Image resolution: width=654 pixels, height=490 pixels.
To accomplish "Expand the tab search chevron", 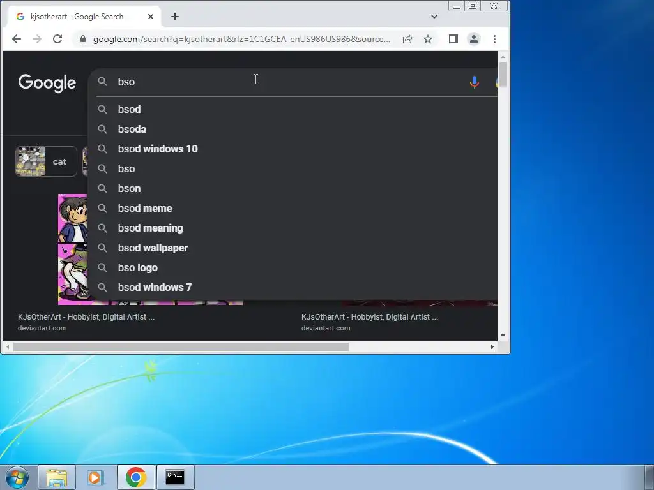I will pos(434,17).
